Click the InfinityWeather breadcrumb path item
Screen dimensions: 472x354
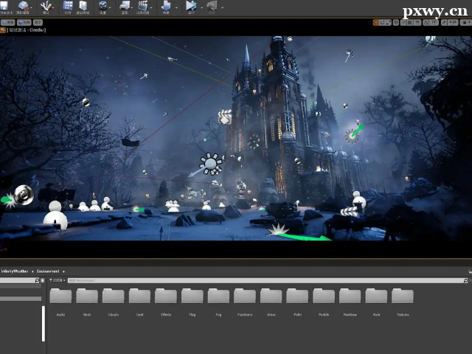click(x=14, y=271)
